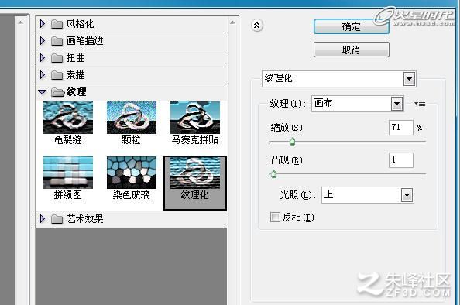This screenshot has width=460, height=305.
Task: Click the 确定 button
Action: 352,26
